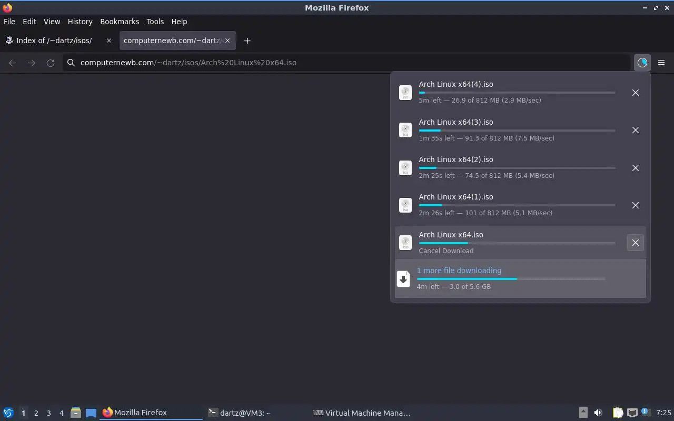
Task: Go forward one page
Action: click(x=32, y=63)
